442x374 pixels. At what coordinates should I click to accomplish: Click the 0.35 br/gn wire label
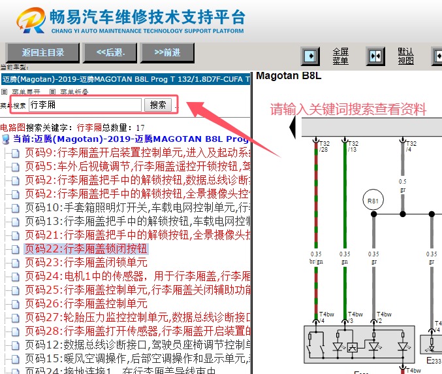(x=316, y=258)
